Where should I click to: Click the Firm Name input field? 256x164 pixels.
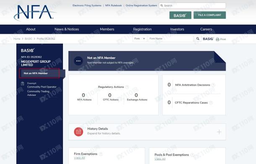(170, 39)
